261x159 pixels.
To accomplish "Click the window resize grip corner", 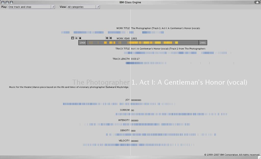I will click(x=259, y=157).
